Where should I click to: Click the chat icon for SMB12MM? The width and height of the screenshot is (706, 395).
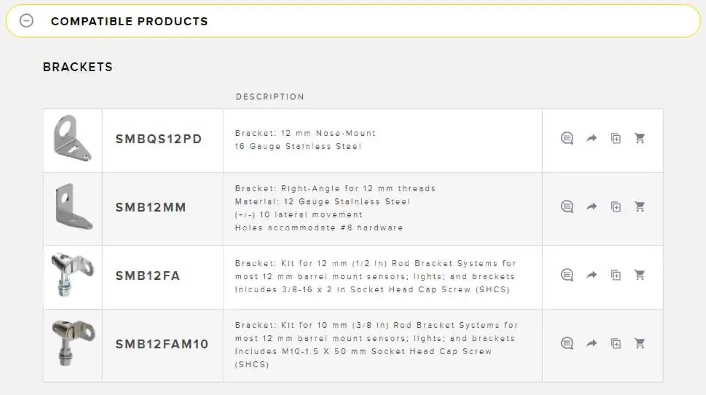coord(567,207)
